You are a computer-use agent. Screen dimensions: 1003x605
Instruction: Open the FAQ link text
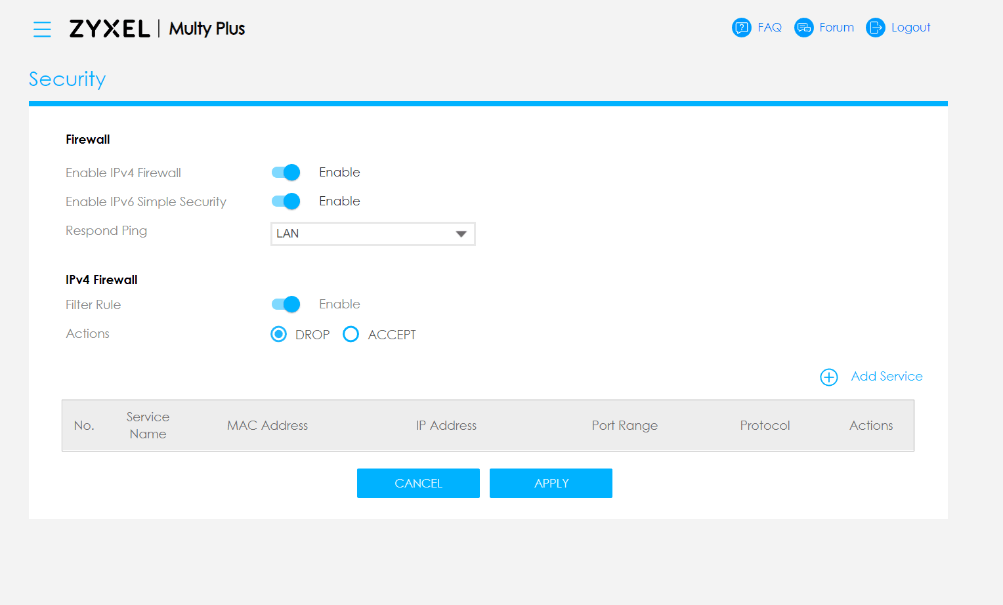coord(769,28)
